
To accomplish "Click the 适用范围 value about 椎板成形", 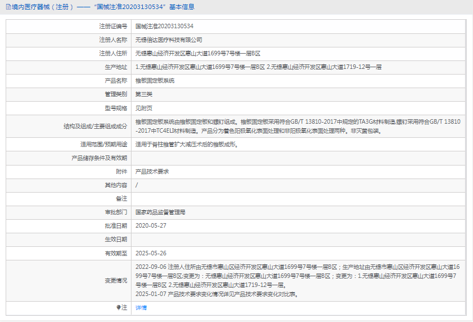I will point(187,145).
